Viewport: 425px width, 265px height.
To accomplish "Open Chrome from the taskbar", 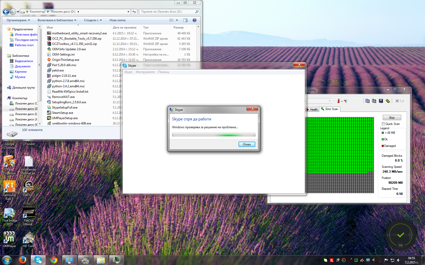I will pyautogui.click(x=54, y=260).
